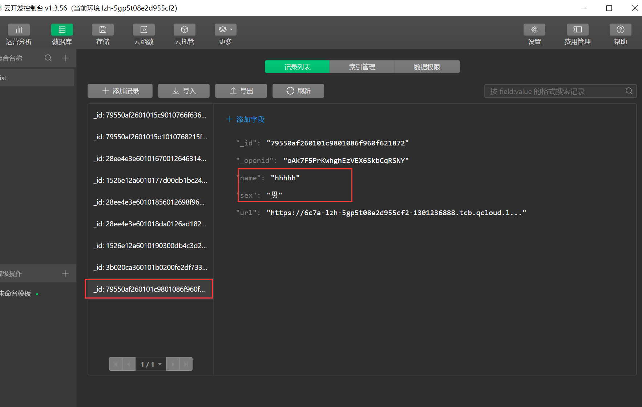Open the 1 / 1 page dropdown
This screenshot has height=407, width=642.
[x=151, y=364]
